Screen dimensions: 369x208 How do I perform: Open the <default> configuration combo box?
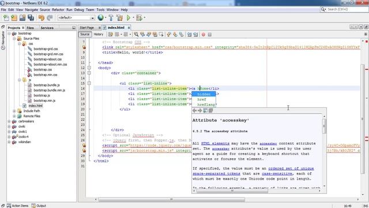click(76, 18)
